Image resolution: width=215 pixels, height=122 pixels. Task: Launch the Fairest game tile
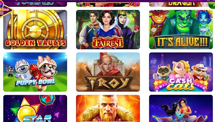pos(108,29)
